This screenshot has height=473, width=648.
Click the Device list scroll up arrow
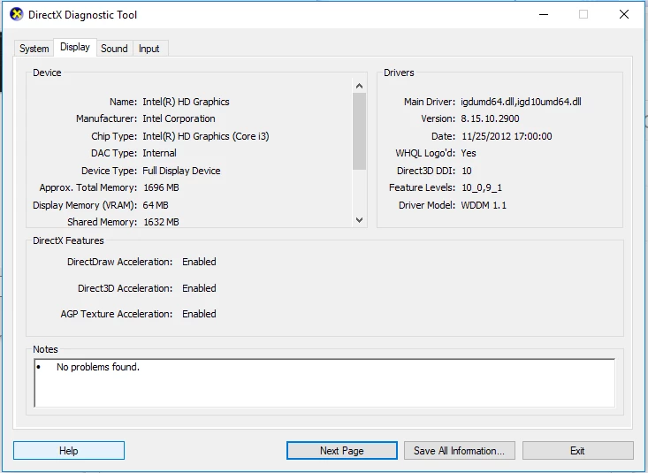pos(359,86)
